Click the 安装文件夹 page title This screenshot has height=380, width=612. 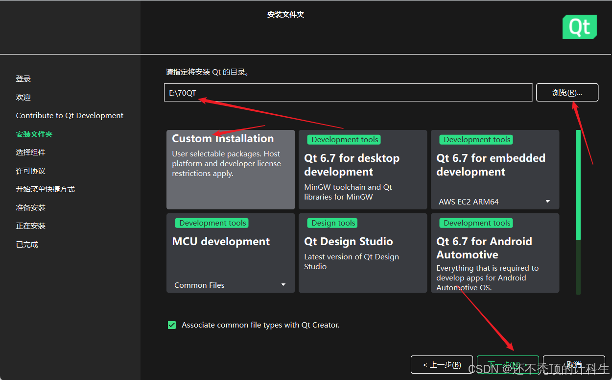(286, 15)
